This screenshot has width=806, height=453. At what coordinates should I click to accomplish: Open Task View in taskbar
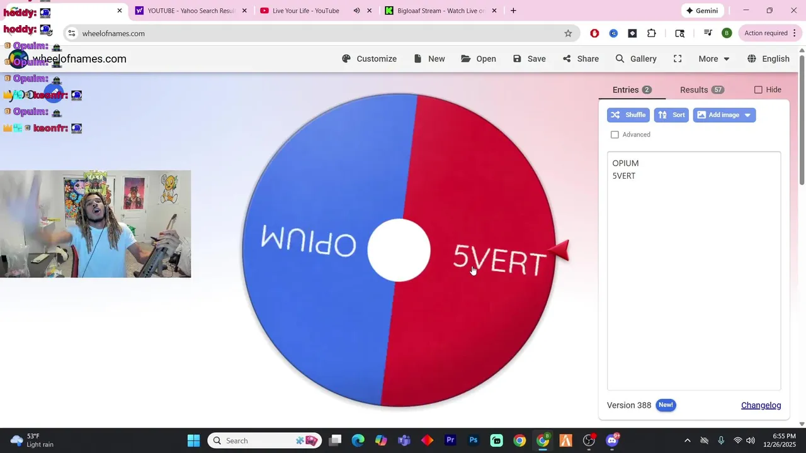(335, 440)
